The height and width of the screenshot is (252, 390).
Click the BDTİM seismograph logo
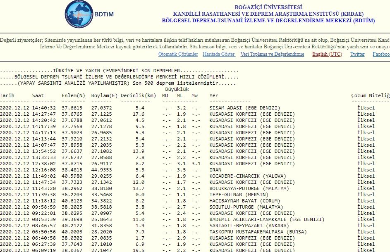(x=89, y=14)
